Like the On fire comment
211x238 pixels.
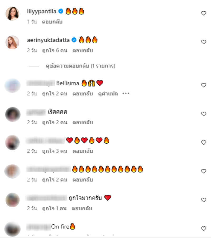pos(204,229)
